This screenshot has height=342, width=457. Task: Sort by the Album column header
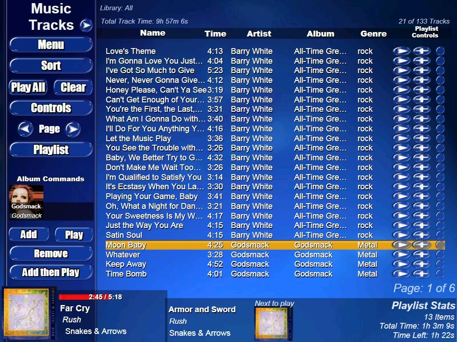320,34
